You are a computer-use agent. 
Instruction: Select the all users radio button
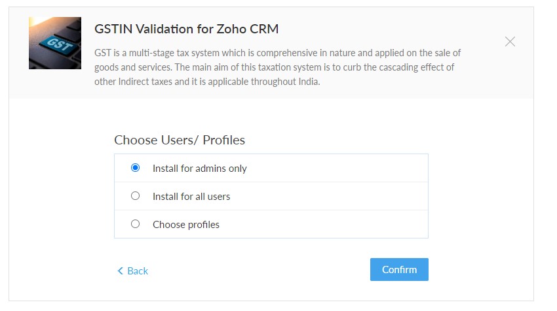(x=136, y=195)
